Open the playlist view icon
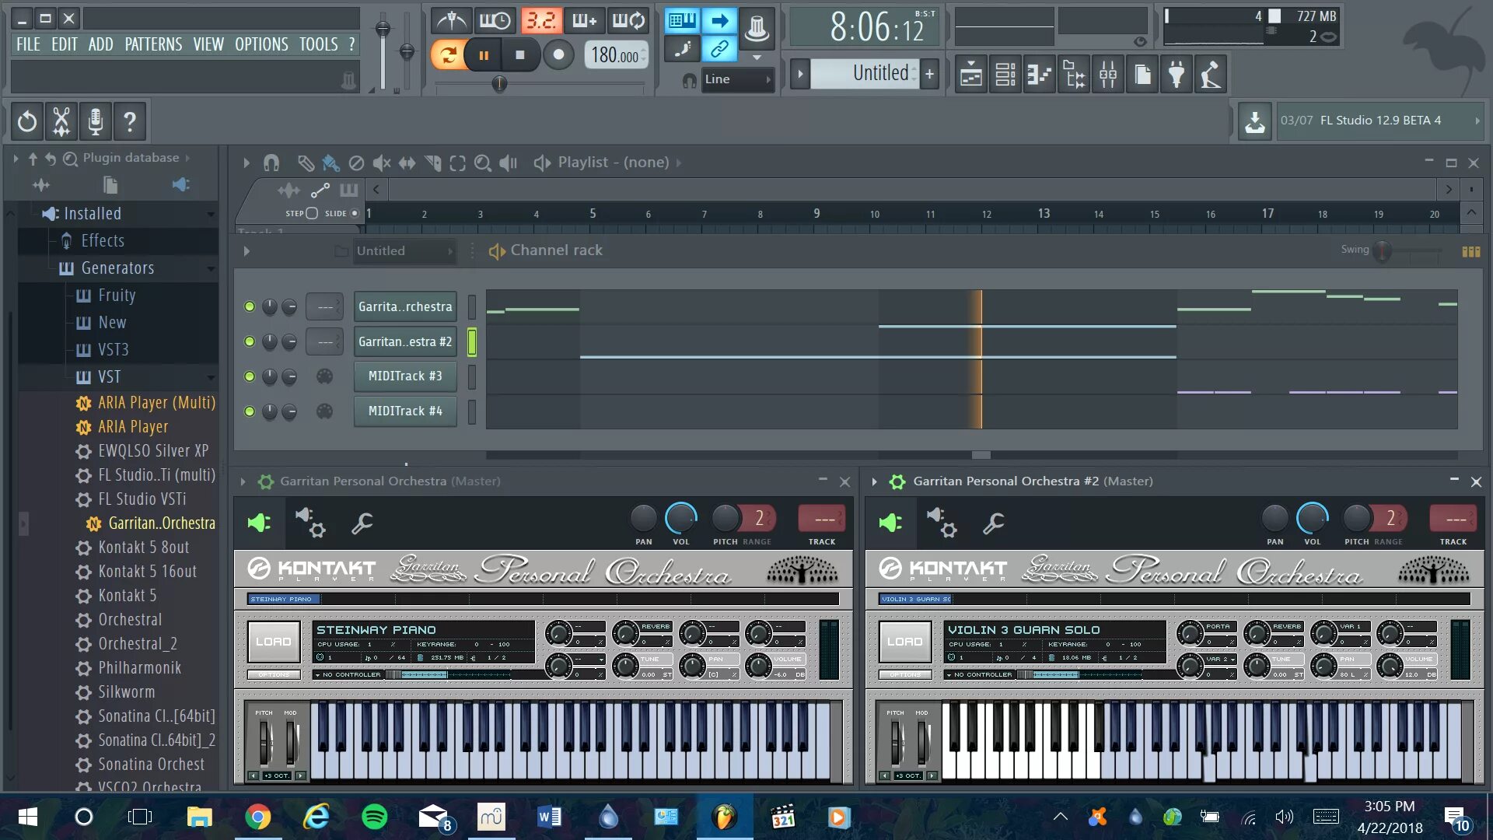Viewport: 1493px width, 840px height. tap(971, 75)
